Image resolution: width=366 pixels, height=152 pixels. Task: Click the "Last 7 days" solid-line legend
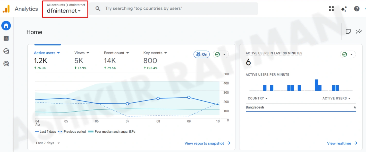[x=46, y=132]
